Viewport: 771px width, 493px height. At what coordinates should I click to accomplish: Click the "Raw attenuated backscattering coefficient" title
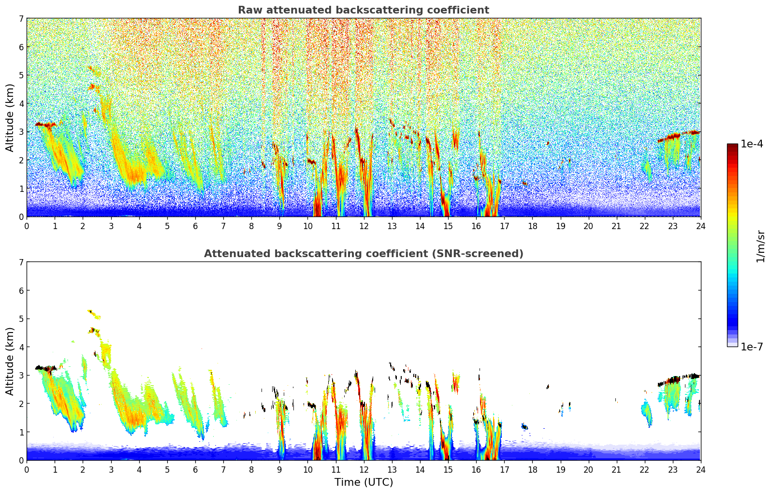[364, 10]
